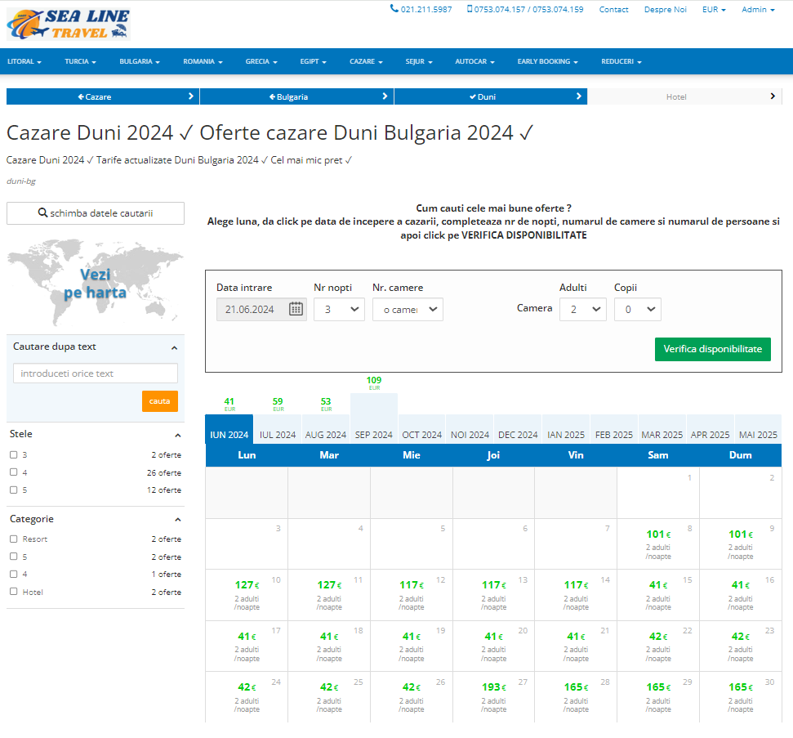Select the NOI 2024 month tab
The width and height of the screenshot is (793, 738).
470,429
